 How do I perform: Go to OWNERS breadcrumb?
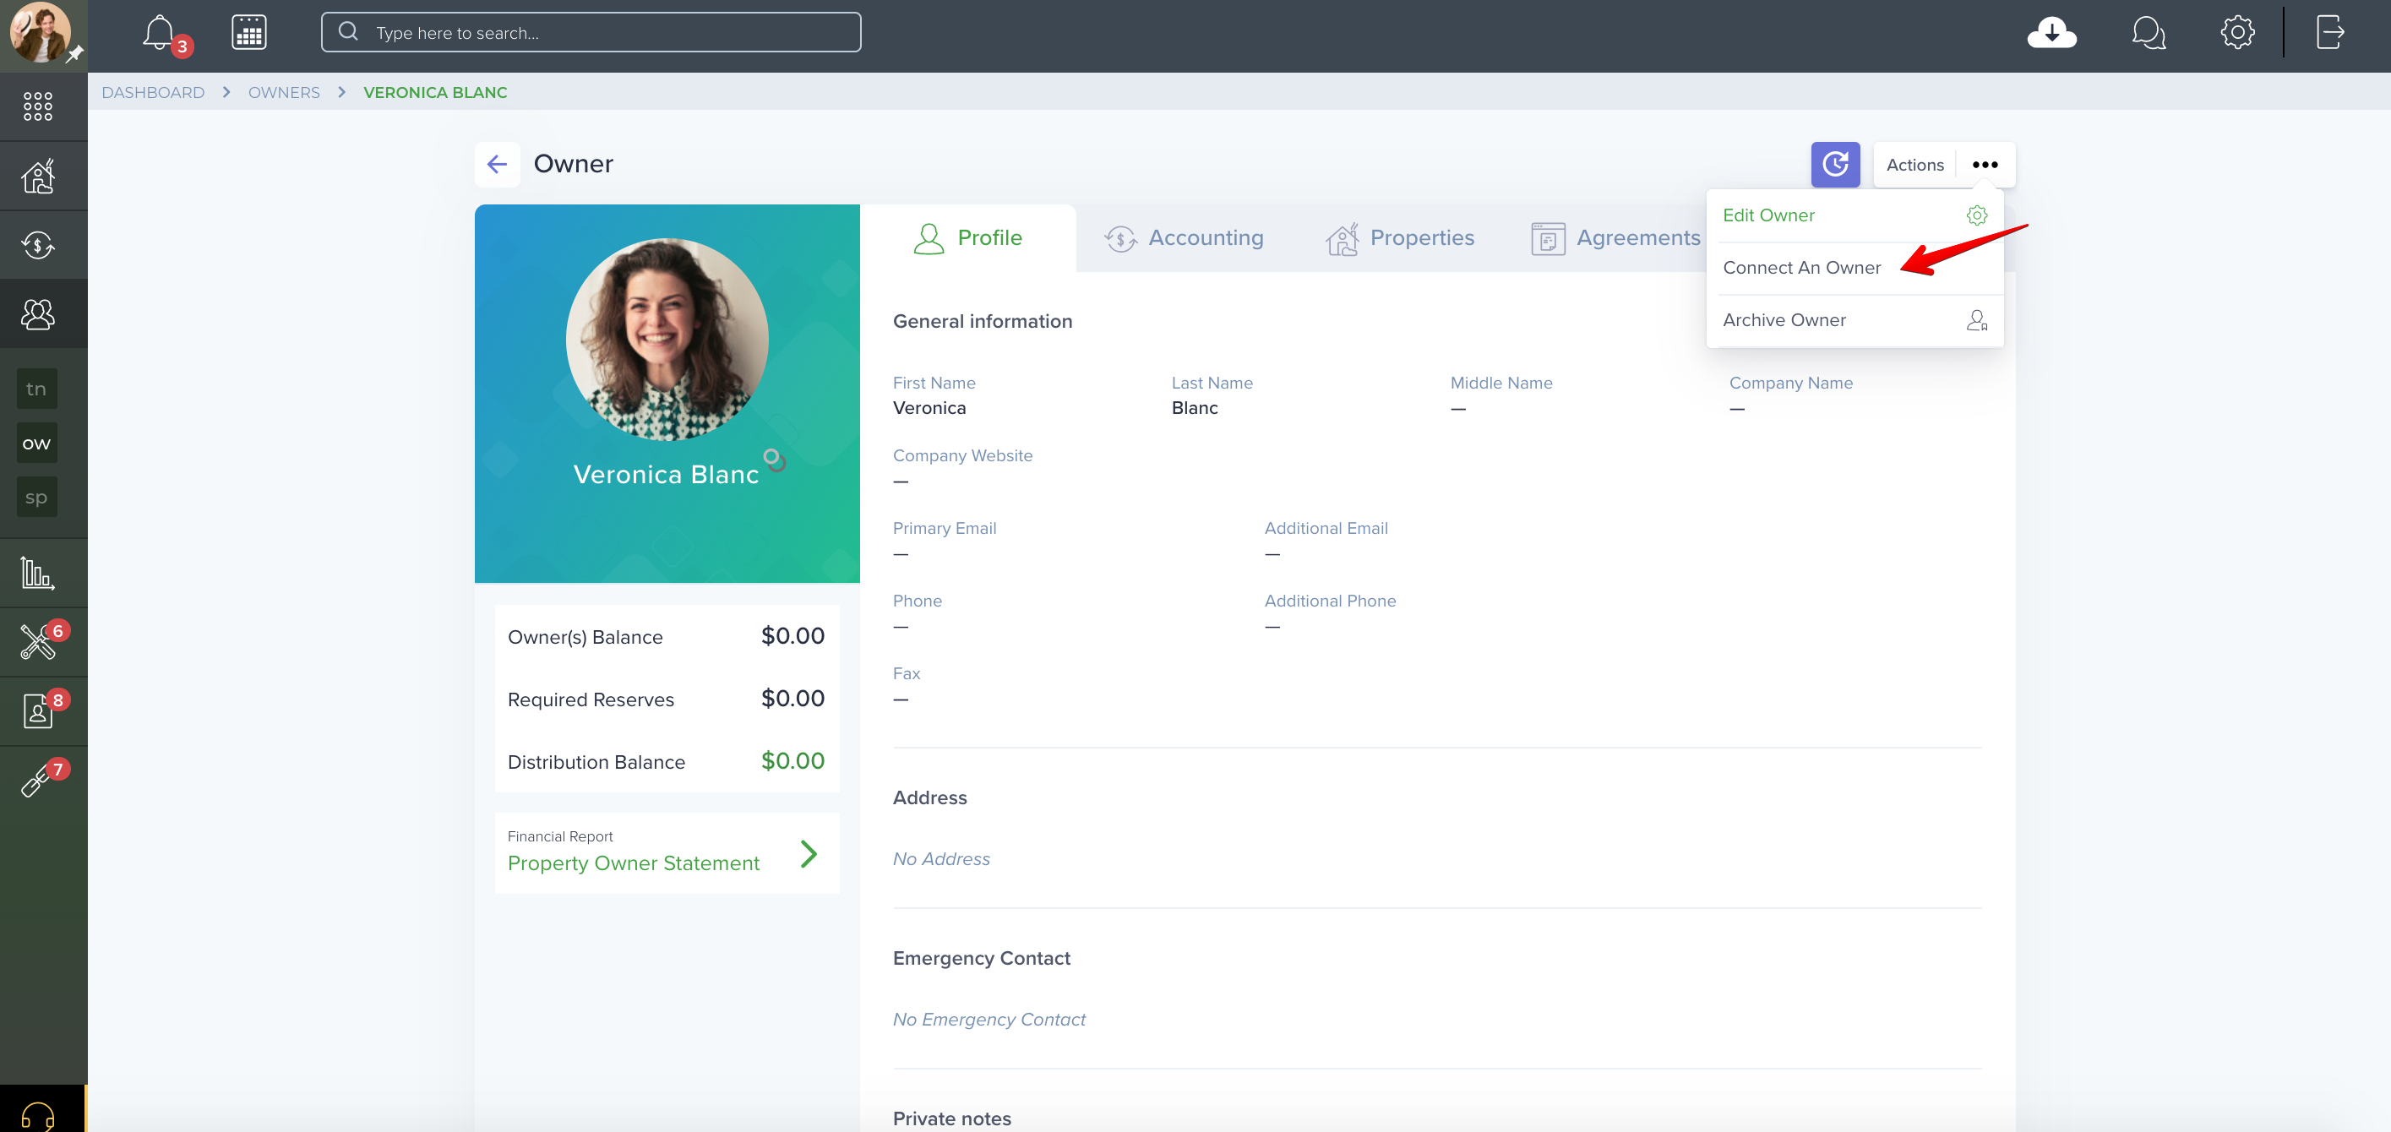(x=284, y=93)
